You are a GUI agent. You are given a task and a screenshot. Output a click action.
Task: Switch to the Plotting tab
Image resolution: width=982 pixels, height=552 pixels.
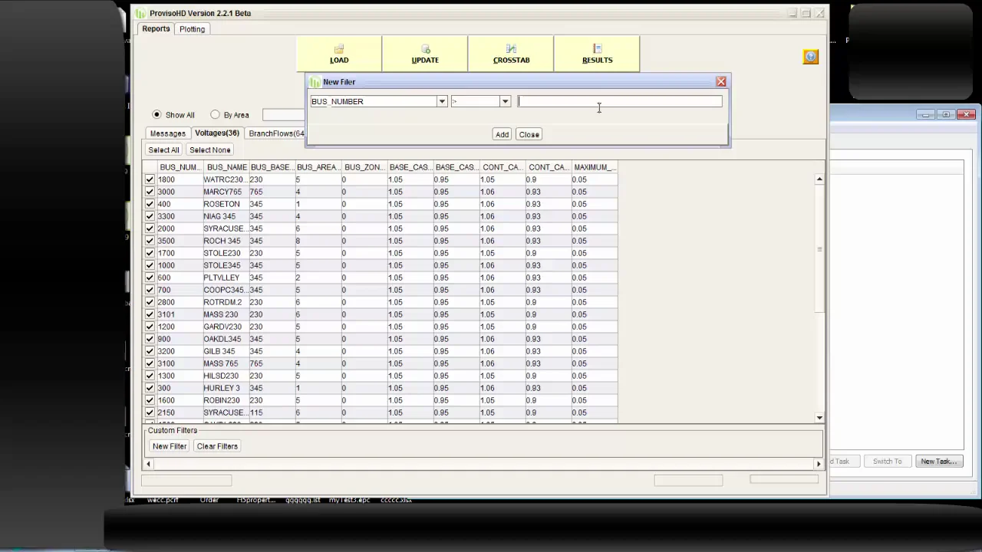coord(192,29)
